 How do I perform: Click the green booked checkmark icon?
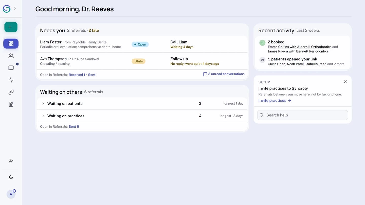262,43
